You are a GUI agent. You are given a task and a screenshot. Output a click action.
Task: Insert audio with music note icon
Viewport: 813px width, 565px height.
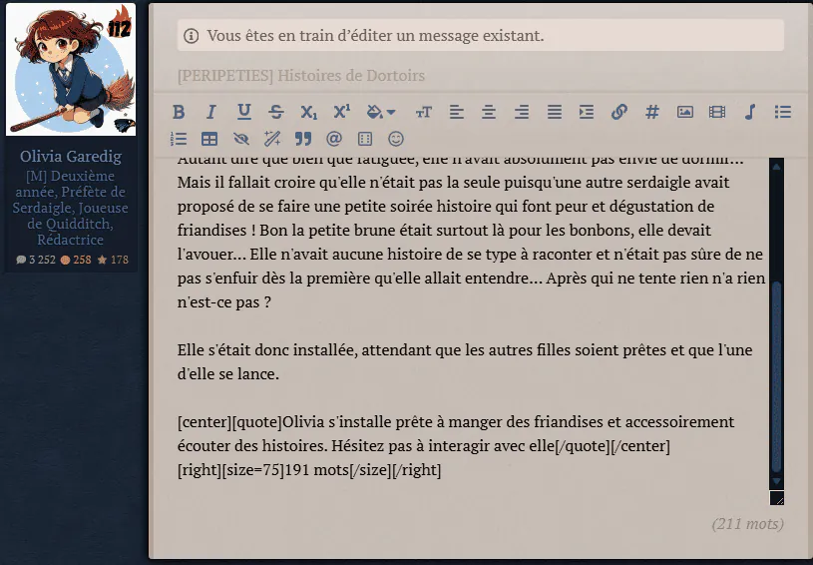point(750,112)
